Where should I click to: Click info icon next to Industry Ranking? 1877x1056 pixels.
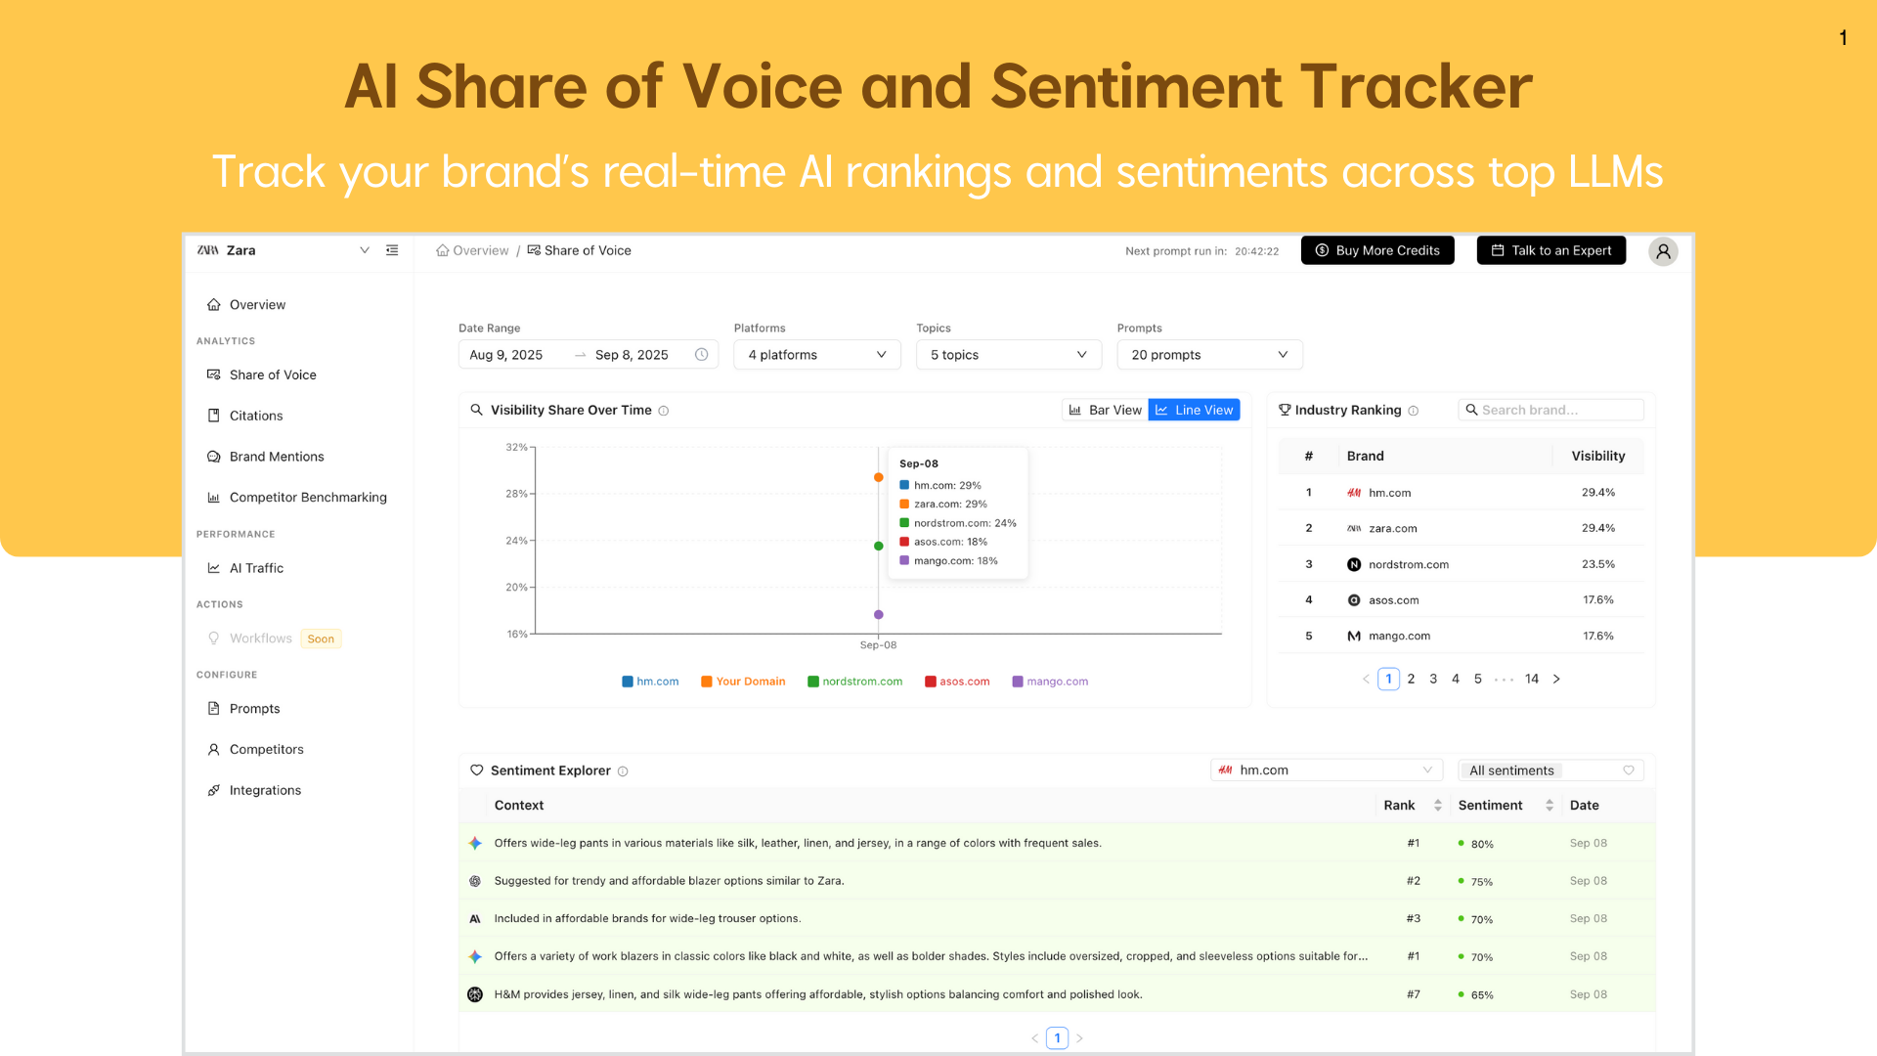[1413, 411]
